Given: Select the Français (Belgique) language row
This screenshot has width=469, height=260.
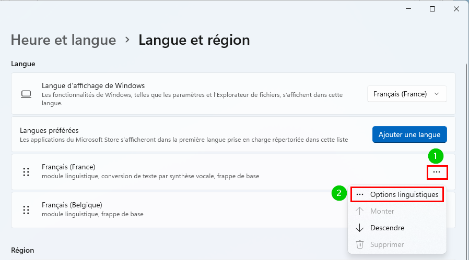Looking at the screenshot, I should coord(180,210).
